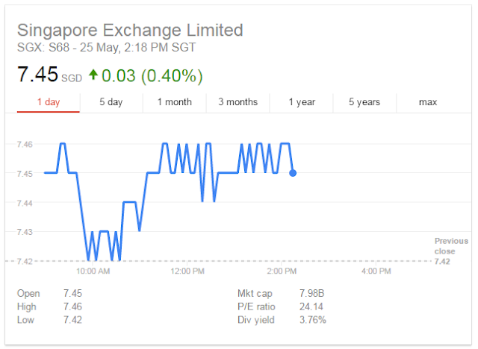Click the 7.46 y-axis label

[x=25, y=144]
